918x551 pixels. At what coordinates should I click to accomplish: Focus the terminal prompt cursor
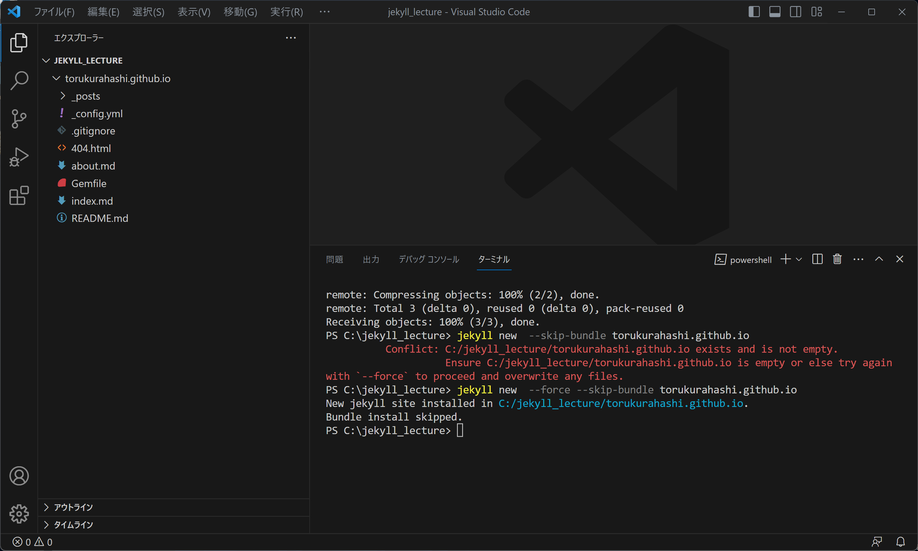(460, 431)
